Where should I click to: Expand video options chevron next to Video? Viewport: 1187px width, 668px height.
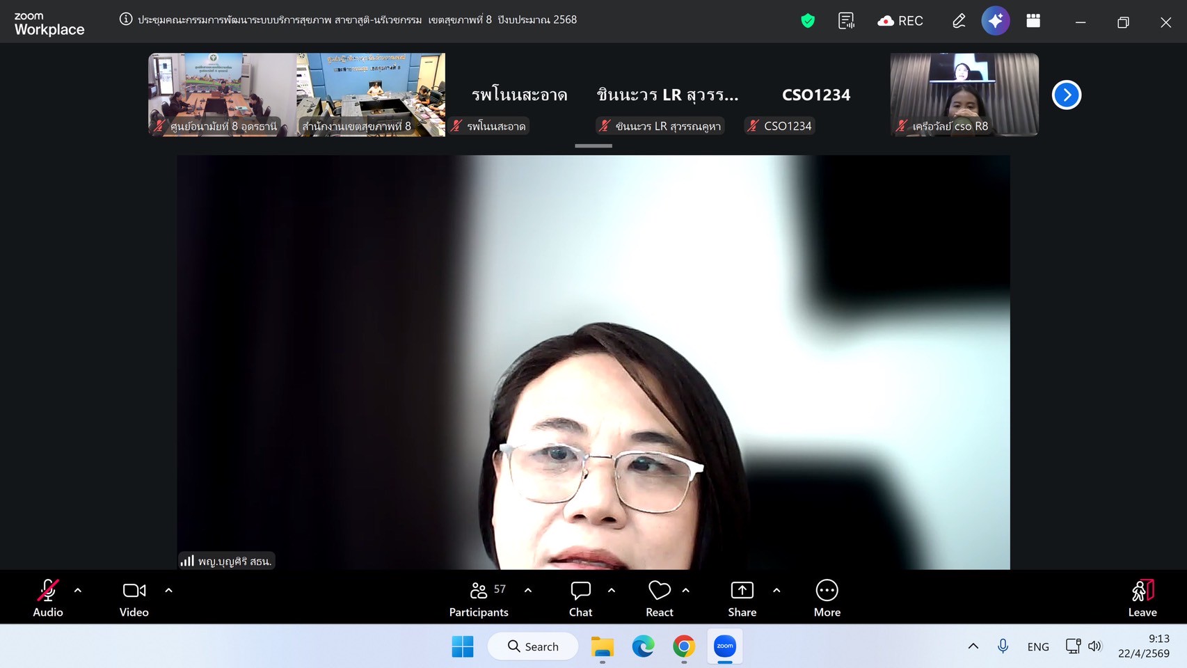pyautogui.click(x=168, y=590)
